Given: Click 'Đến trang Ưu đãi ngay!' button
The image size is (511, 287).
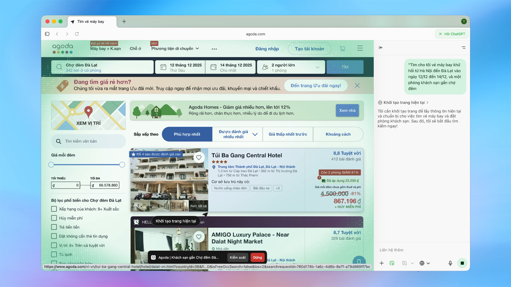Looking at the screenshot, I should click(316, 85).
